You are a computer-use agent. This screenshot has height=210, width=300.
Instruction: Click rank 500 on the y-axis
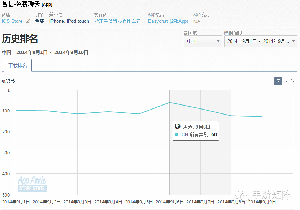coord(6,195)
